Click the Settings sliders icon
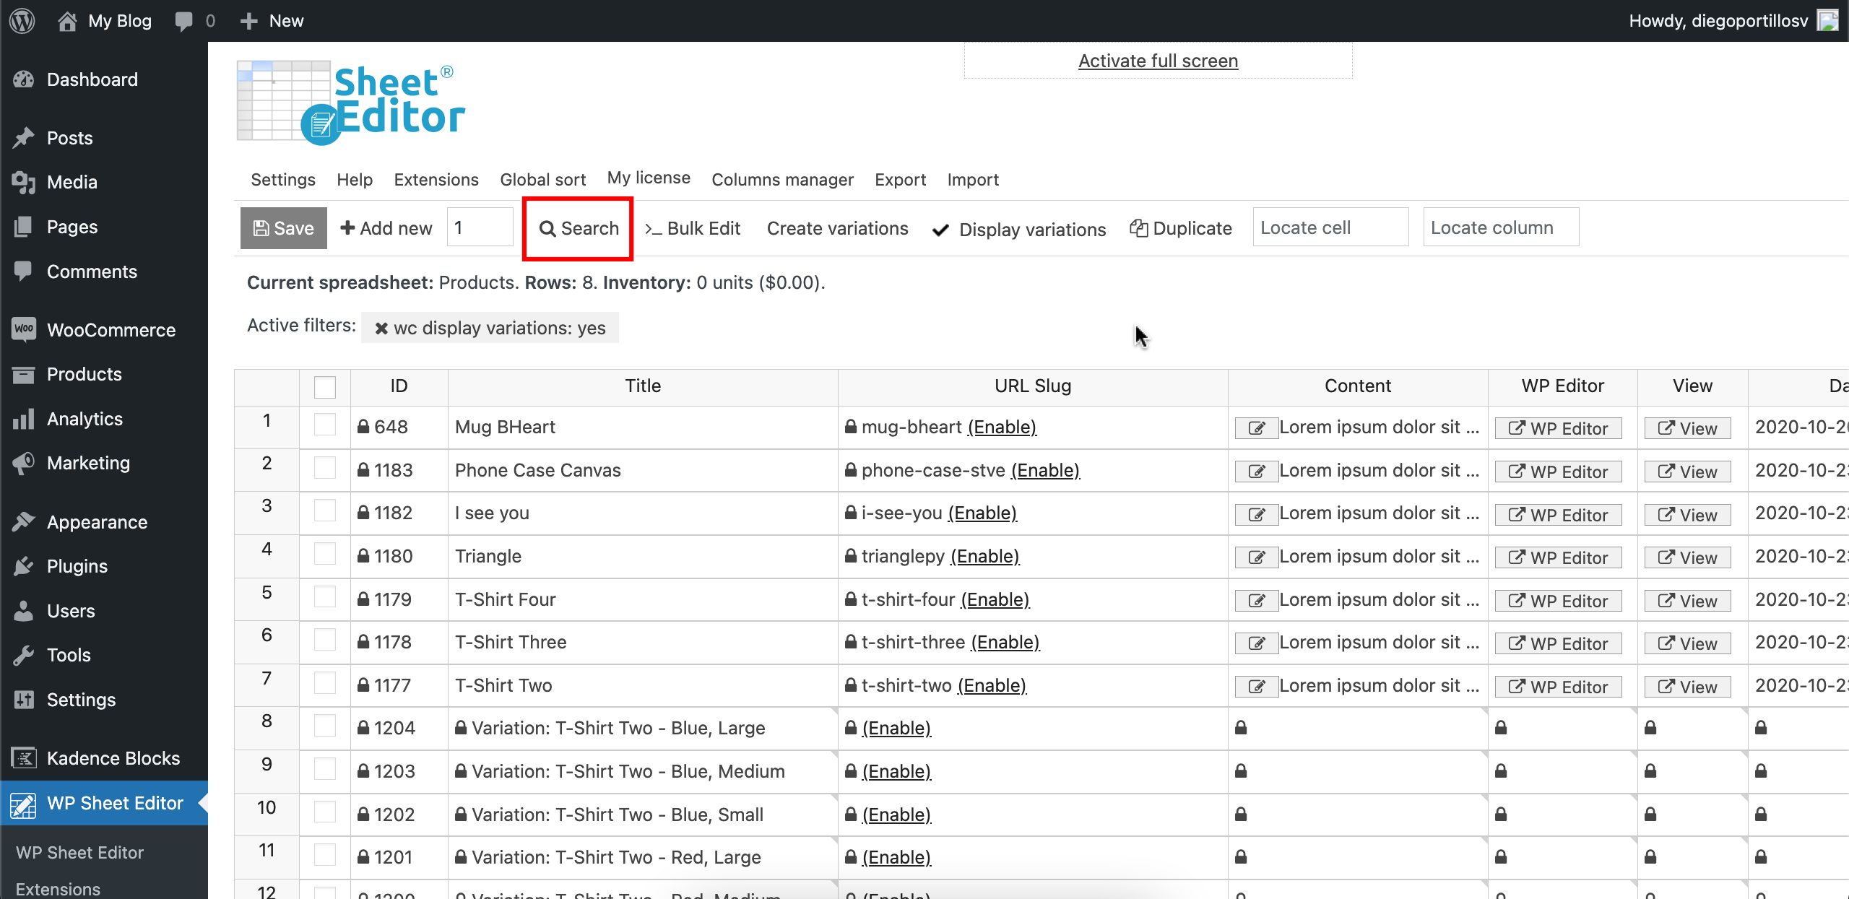The image size is (1849, 899). (x=24, y=700)
